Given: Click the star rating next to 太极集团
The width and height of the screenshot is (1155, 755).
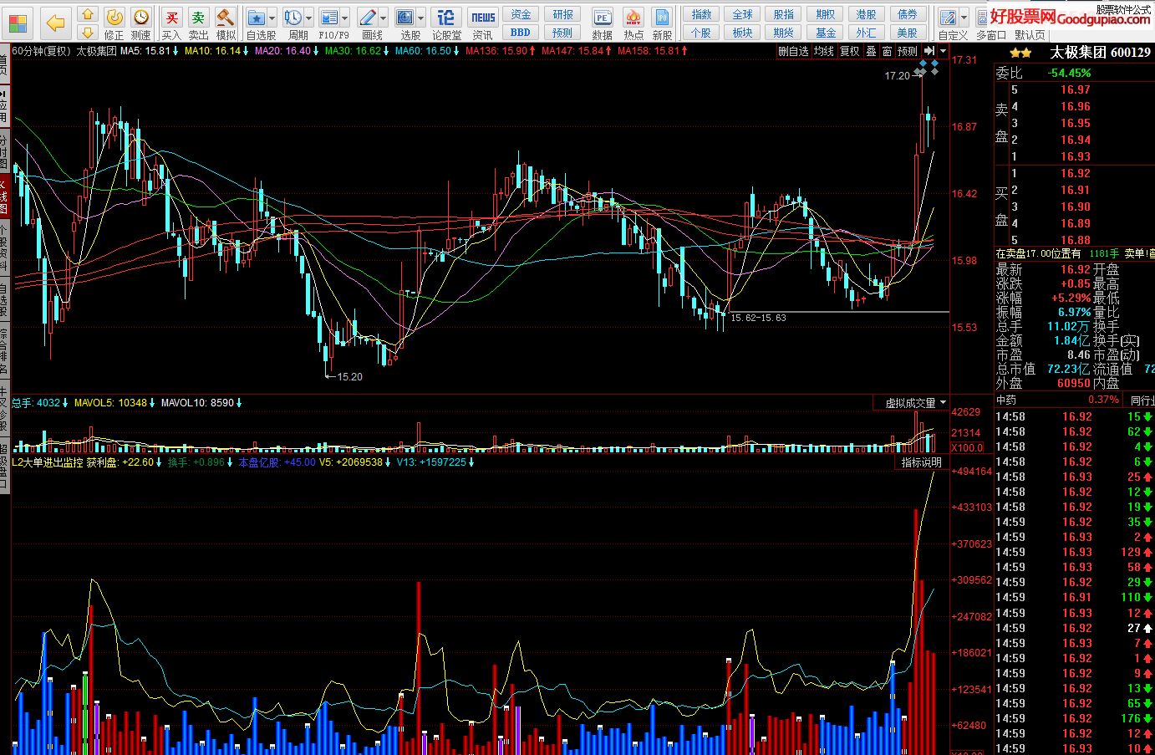Looking at the screenshot, I should [1020, 53].
